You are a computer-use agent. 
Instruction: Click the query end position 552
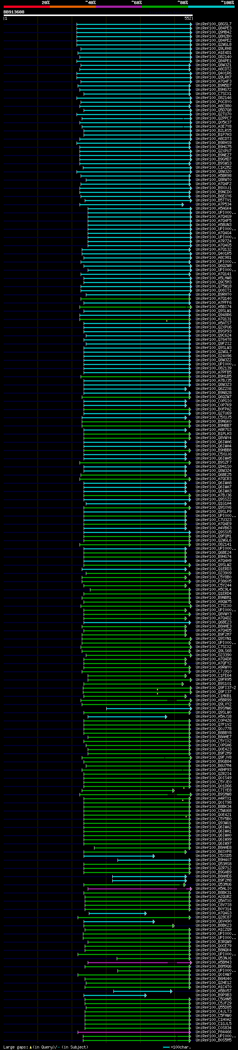click(x=188, y=18)
